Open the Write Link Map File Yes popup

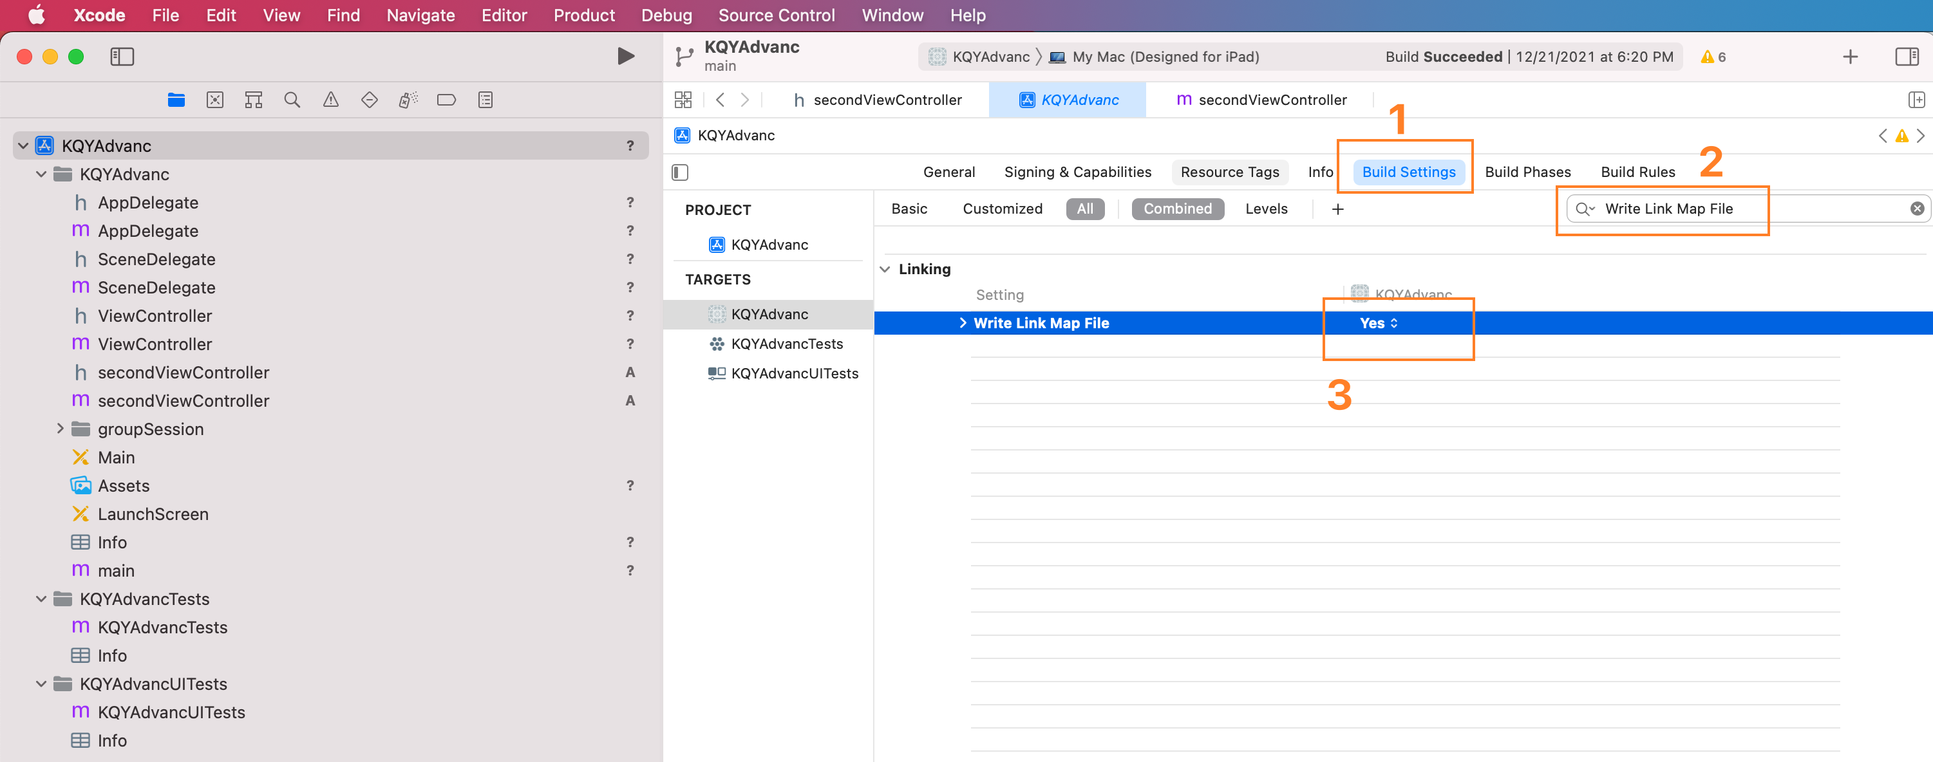point(1378,323)
